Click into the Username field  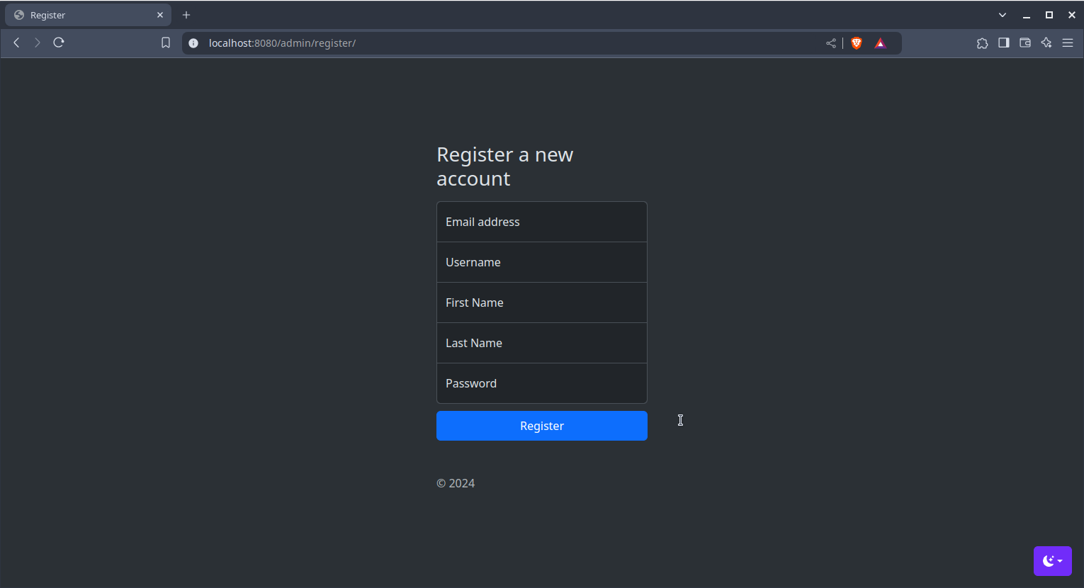(x=541, y=262)
